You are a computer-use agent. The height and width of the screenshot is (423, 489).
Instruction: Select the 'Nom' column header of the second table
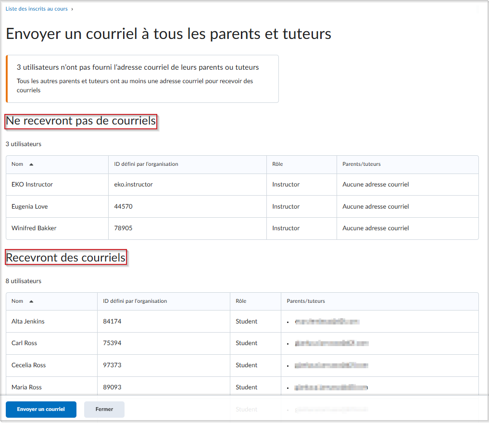click(16, 301)
